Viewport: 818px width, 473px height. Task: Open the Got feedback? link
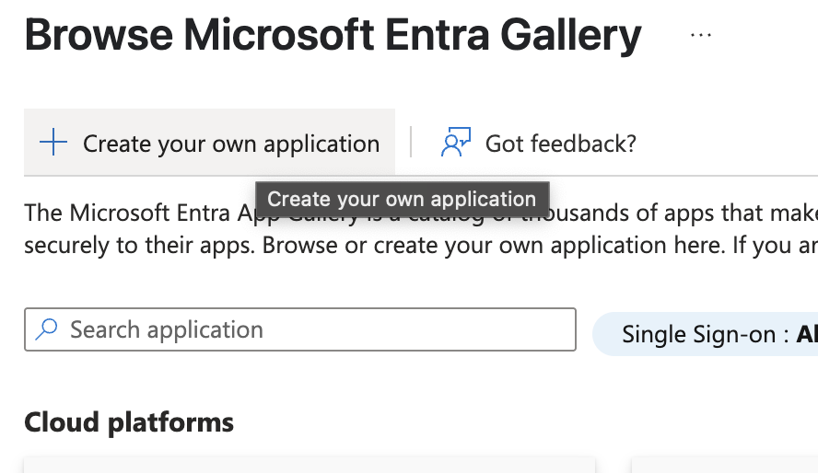click(538, 143)
